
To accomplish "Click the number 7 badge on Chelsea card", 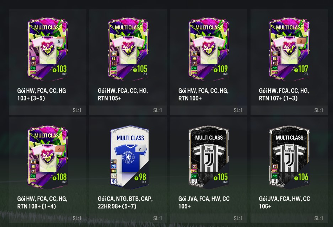I will pyautogui.click(x=140, y=149).
